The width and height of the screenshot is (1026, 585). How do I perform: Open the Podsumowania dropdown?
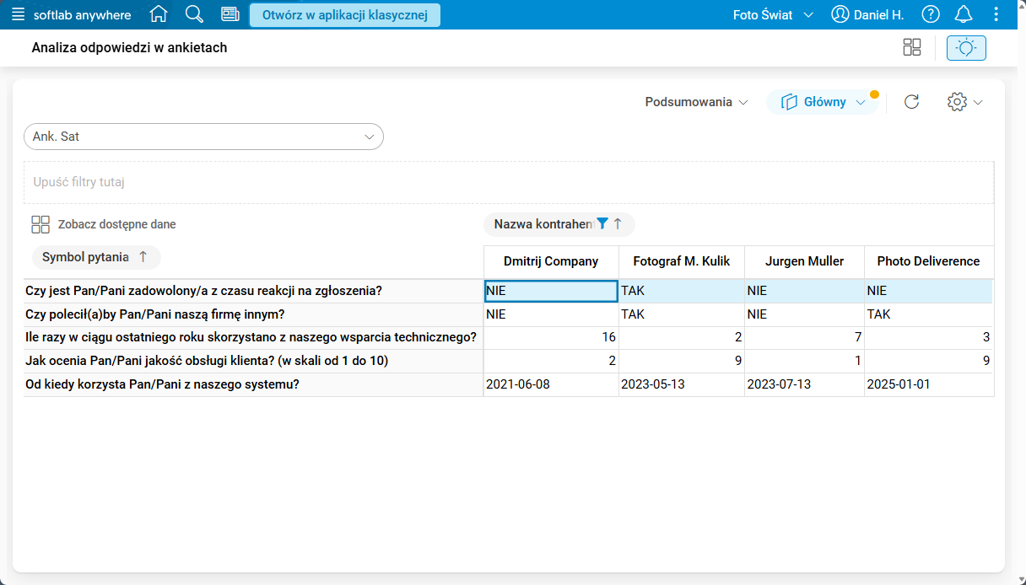point(696,102)
